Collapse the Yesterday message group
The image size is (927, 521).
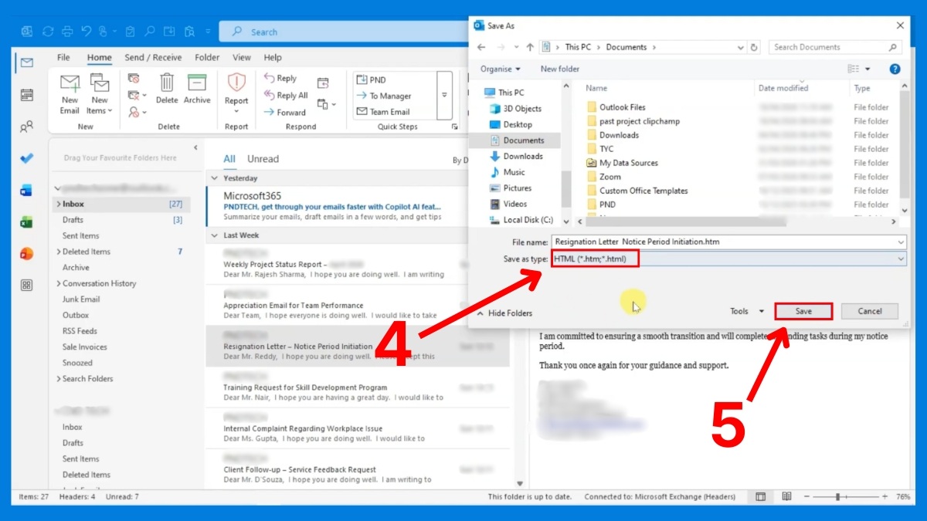coord(215,178)
